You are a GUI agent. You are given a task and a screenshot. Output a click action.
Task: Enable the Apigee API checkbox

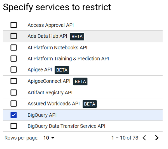point(14,69)
